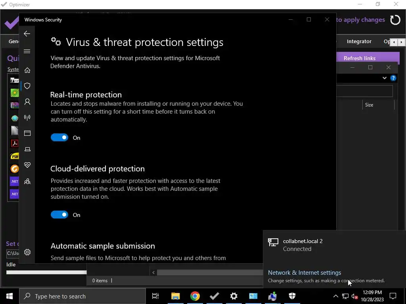Open Settings gear on taskbar

click(234, 296)
